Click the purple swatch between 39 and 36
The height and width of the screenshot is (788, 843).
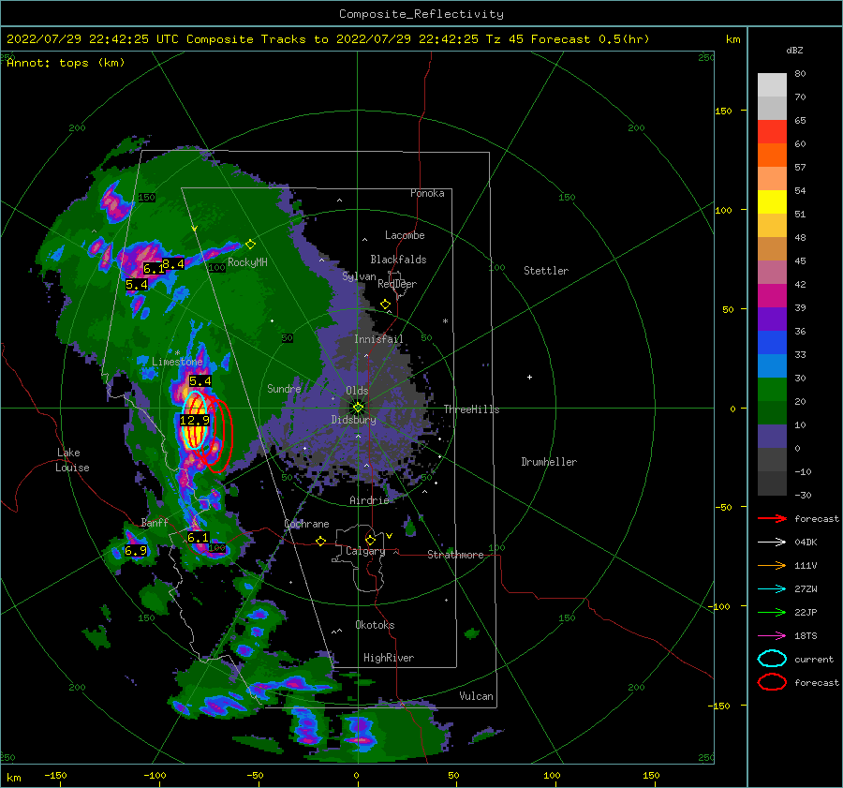(x=772, y=319)
